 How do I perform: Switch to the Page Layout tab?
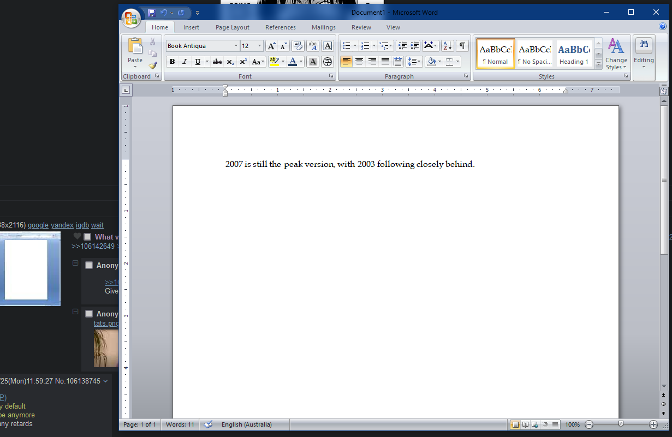(233, 27)
